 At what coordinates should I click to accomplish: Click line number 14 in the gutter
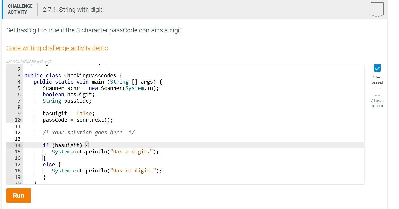coord(17,145)
